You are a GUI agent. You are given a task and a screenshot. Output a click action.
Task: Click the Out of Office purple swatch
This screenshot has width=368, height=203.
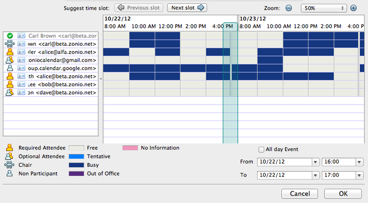point(76,174)
